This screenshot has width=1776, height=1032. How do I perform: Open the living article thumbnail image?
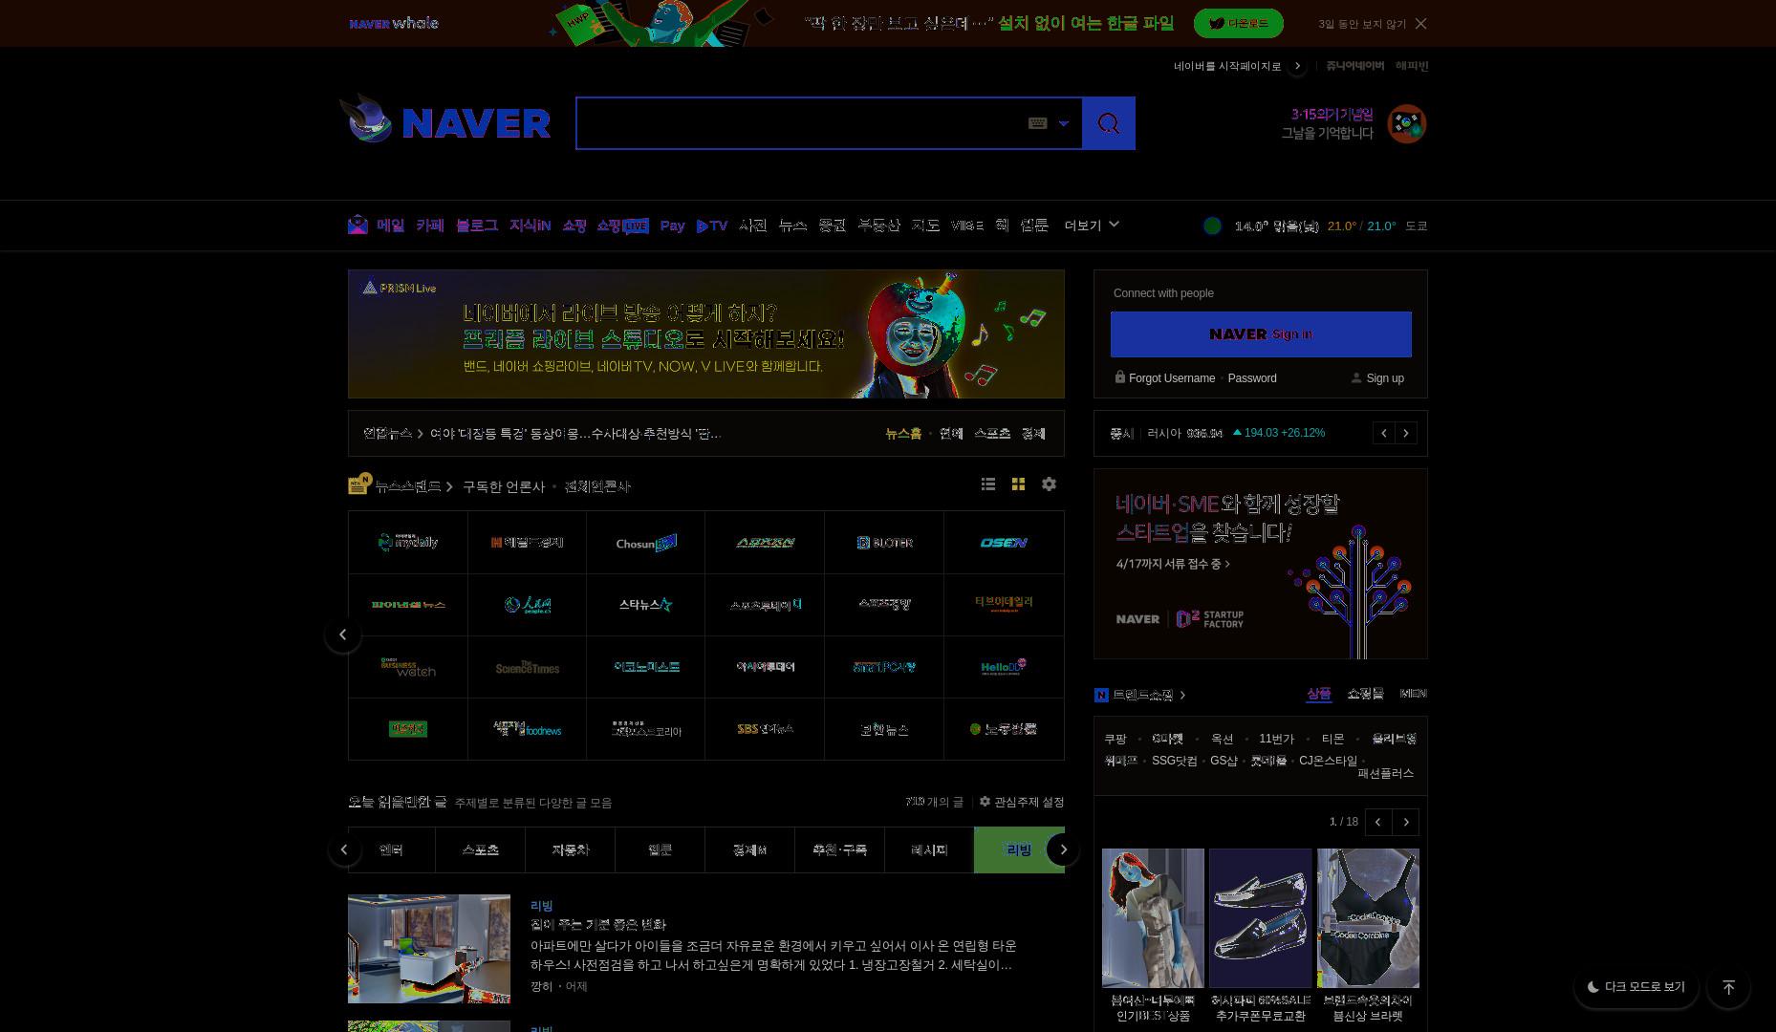coord(429,949)
